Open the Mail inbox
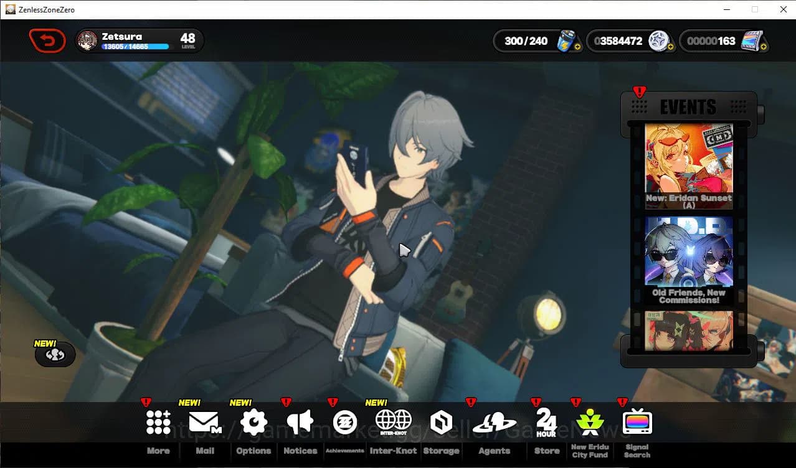 click(x=205, y=421)
